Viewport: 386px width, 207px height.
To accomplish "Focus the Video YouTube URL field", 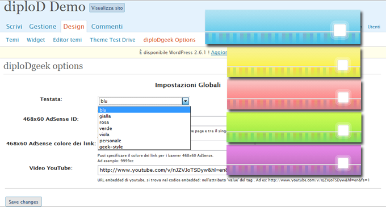I will coord(162,170).
